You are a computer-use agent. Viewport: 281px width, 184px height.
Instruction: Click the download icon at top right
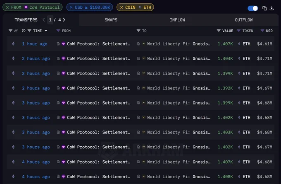point(271,8)
